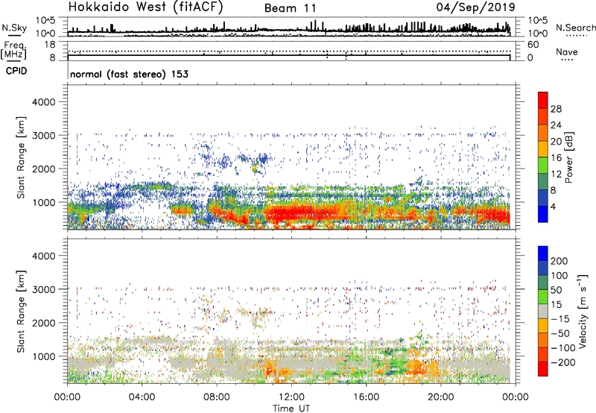Click the '20:00' time axis tick

(441, 397)
